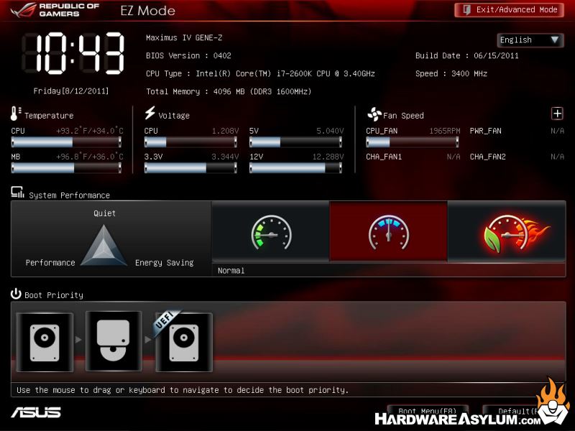Select the Normal mode blue gauge
Image resolution: width=575 pixels, height=431 pixels.
(388, 231)
